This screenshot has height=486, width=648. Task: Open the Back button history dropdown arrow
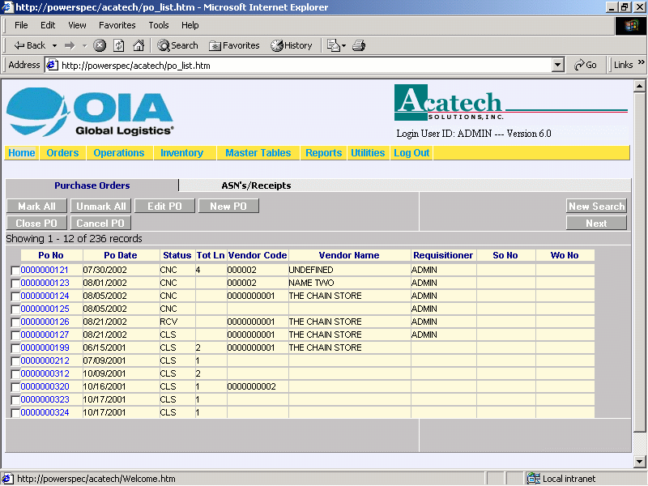[54, 45]
